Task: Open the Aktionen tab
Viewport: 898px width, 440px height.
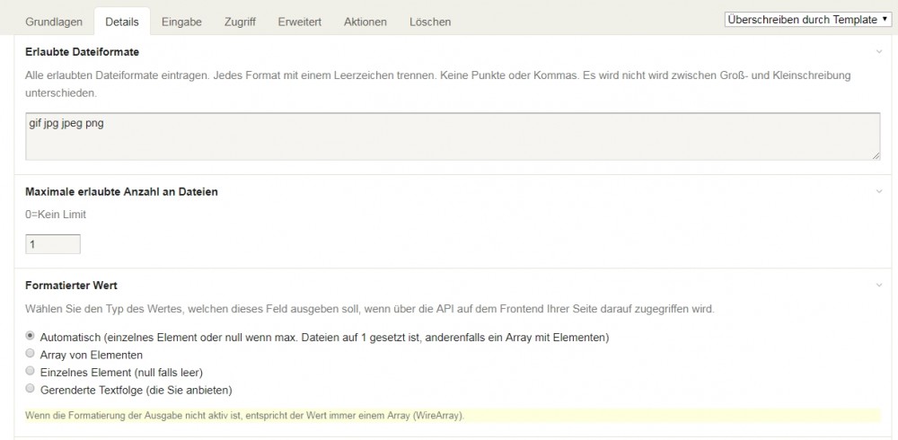Action: 365,22
